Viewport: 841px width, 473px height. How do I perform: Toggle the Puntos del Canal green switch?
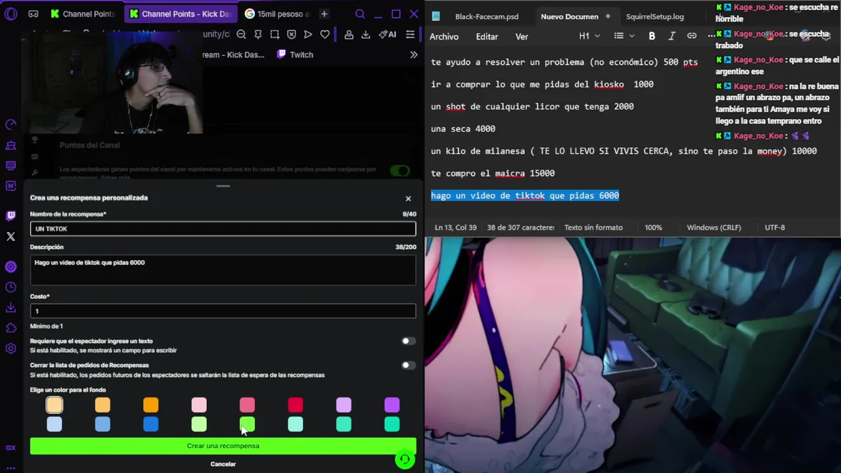[x=399, y=171]
